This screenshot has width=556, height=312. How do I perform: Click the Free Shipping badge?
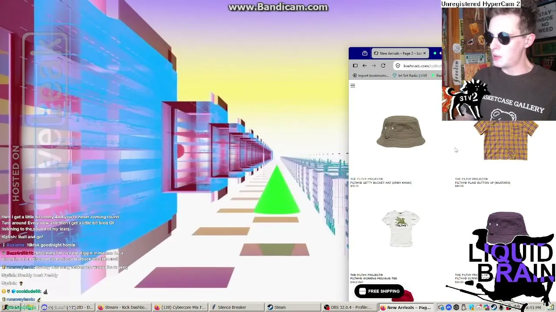(380, 291)
